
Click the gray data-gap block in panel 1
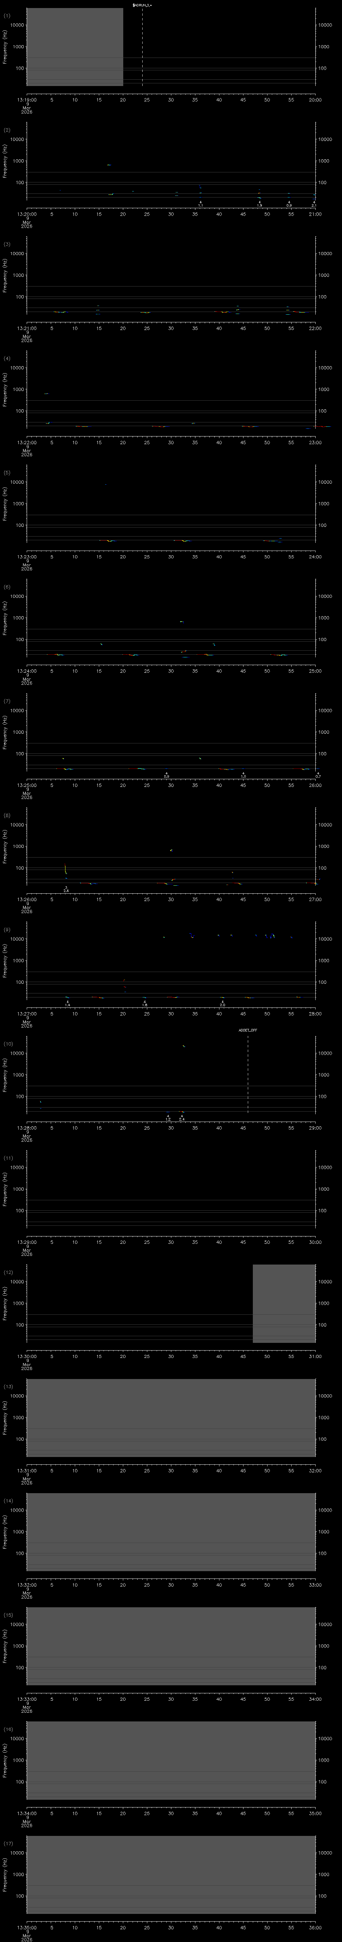tap(74, 47)
